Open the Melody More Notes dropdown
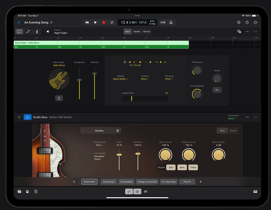This screenshot has height=210, width=271. (x=121, y=79)
